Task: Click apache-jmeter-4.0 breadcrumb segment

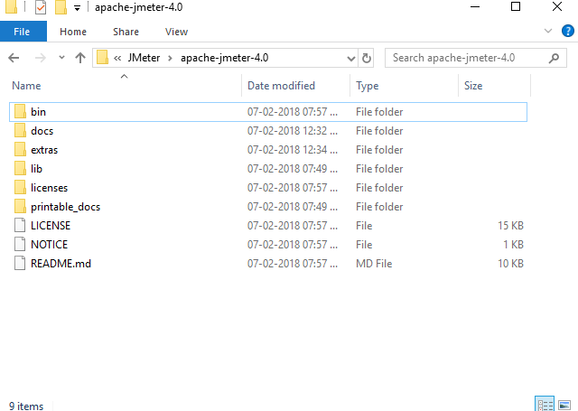Action: click(x=224, y=58)
